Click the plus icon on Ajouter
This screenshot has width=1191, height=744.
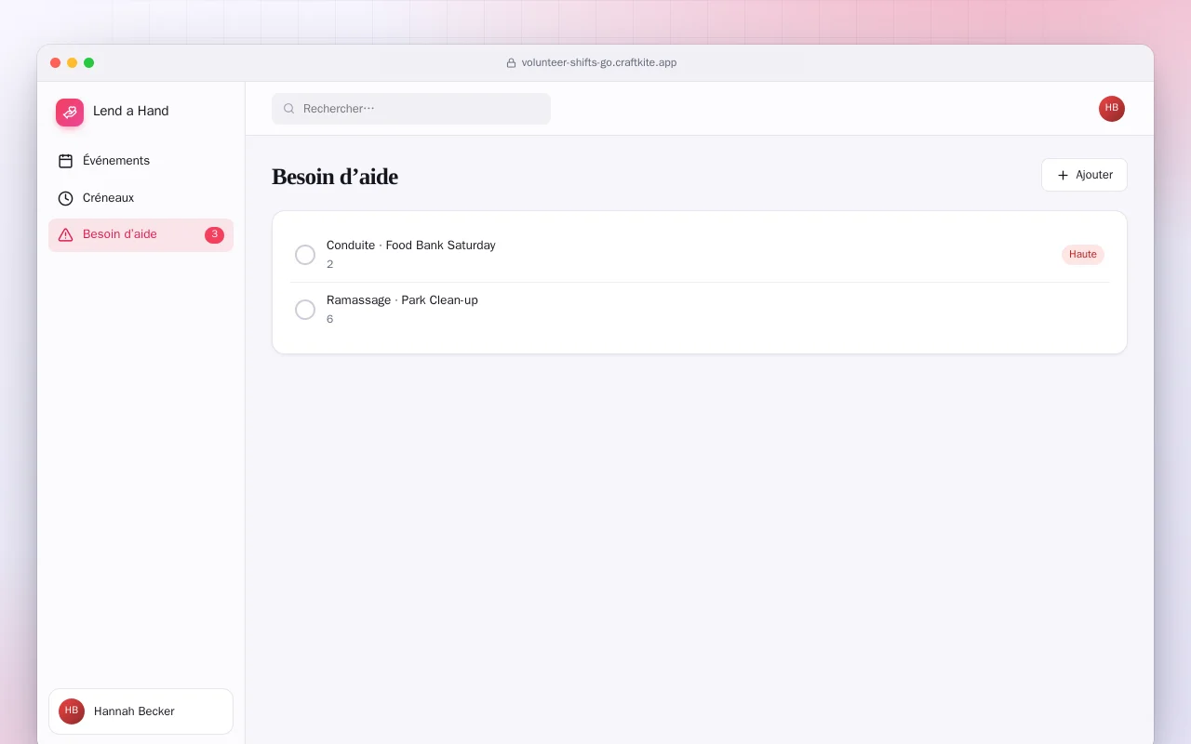click(1063, 175)
